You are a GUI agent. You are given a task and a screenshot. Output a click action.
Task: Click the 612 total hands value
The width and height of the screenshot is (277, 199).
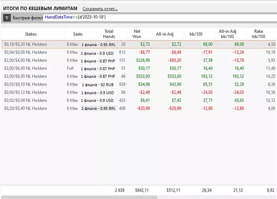[x=122, y=52]
